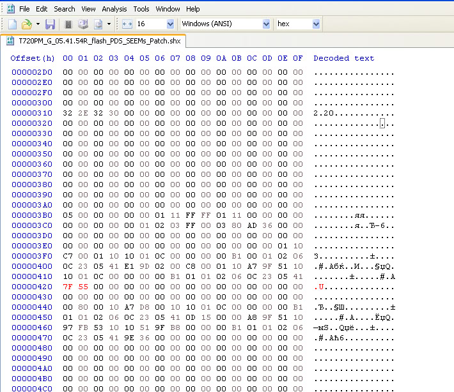
Task: Select the D8 byte in row 00000440
Action: coord(145,307)
